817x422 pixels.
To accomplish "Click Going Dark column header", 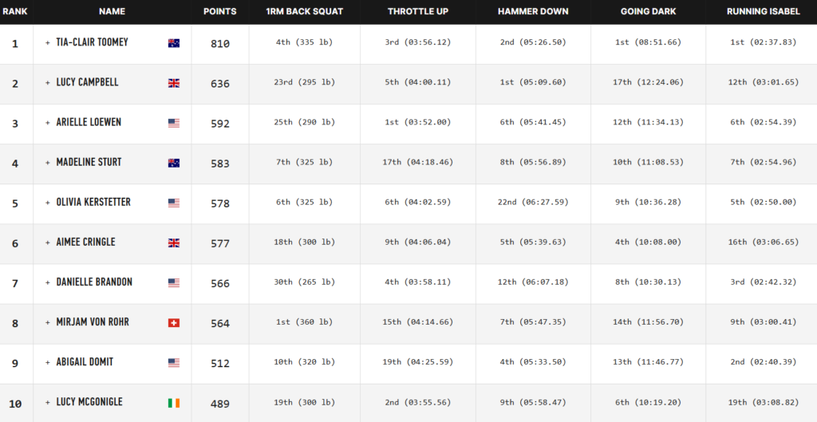I will tap(648, 12).
